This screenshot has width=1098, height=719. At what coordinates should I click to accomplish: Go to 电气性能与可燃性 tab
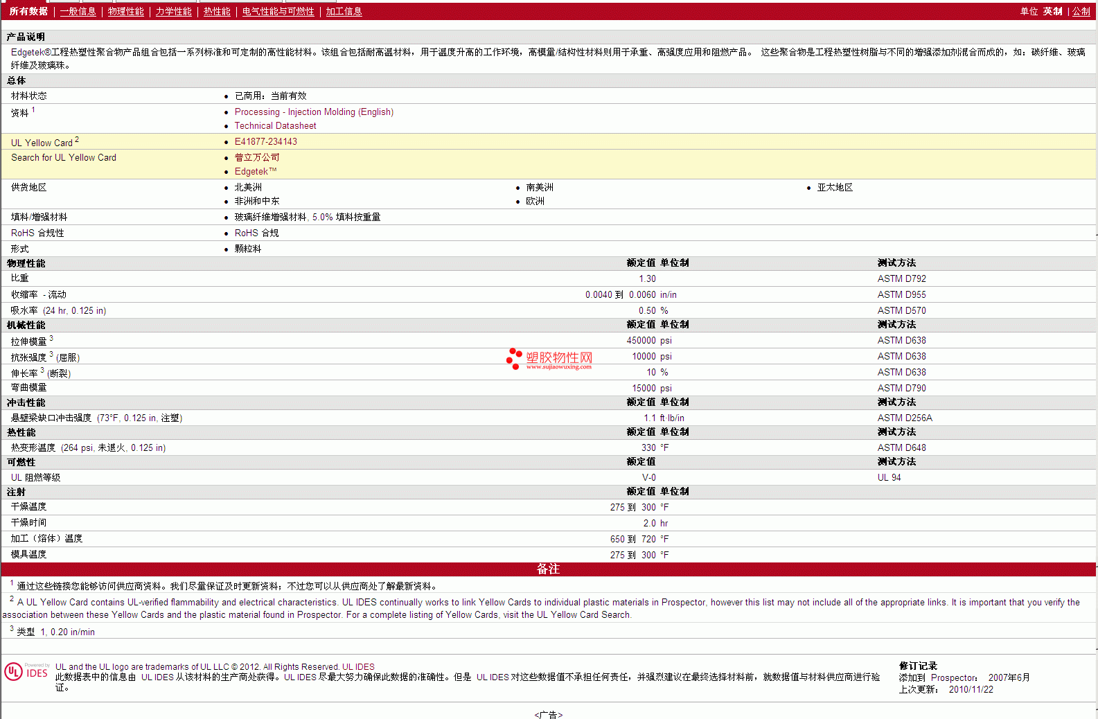[278, 11]
